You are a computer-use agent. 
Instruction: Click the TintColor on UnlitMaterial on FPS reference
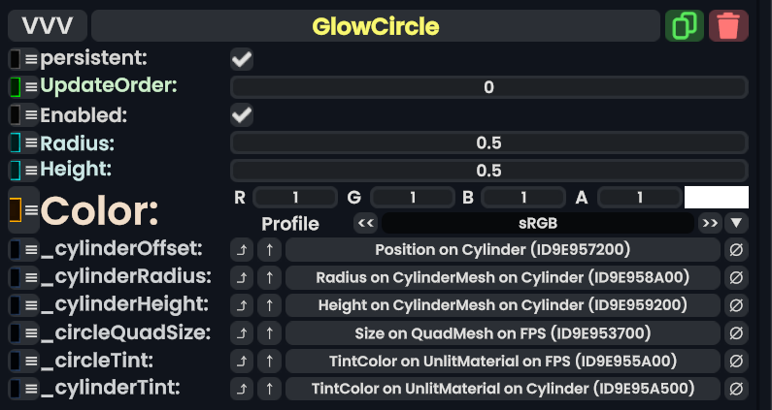coord(503,362)
